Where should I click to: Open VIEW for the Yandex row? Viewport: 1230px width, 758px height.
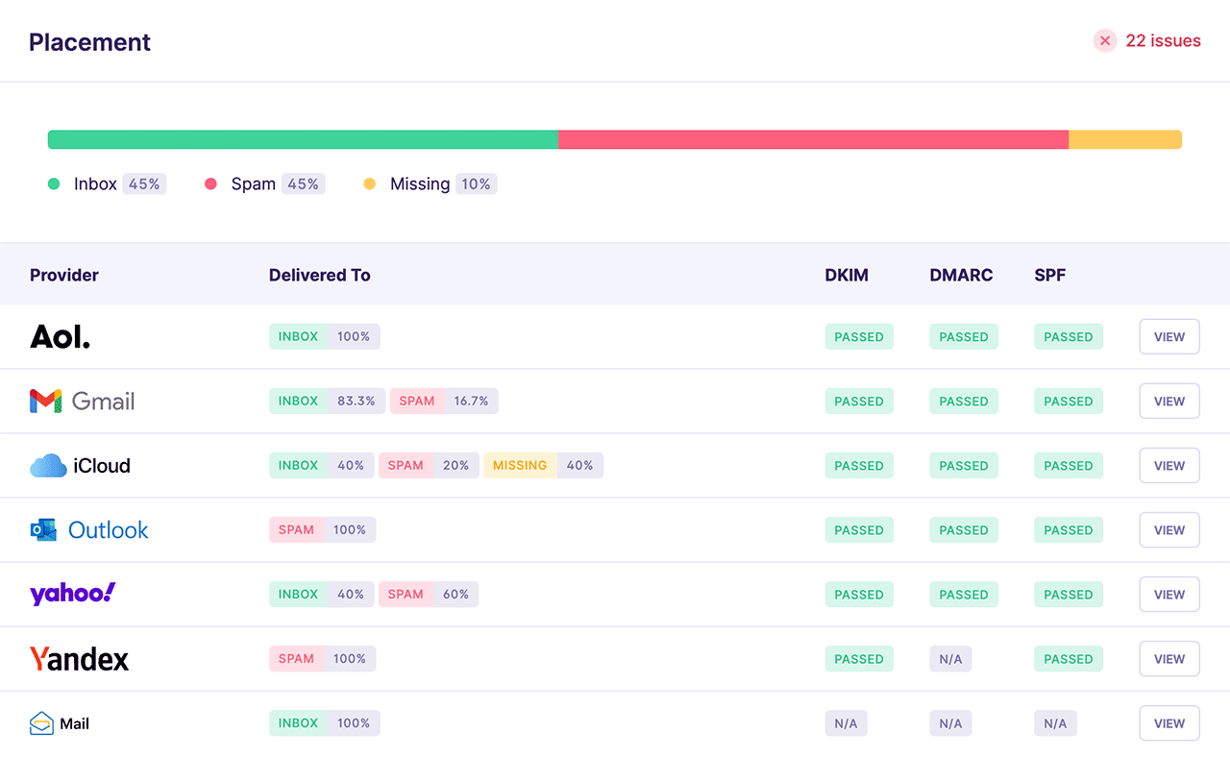[1169, 659]
